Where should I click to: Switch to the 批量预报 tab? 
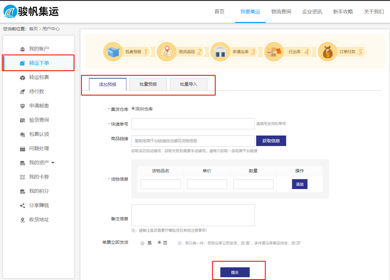(148, 84)
